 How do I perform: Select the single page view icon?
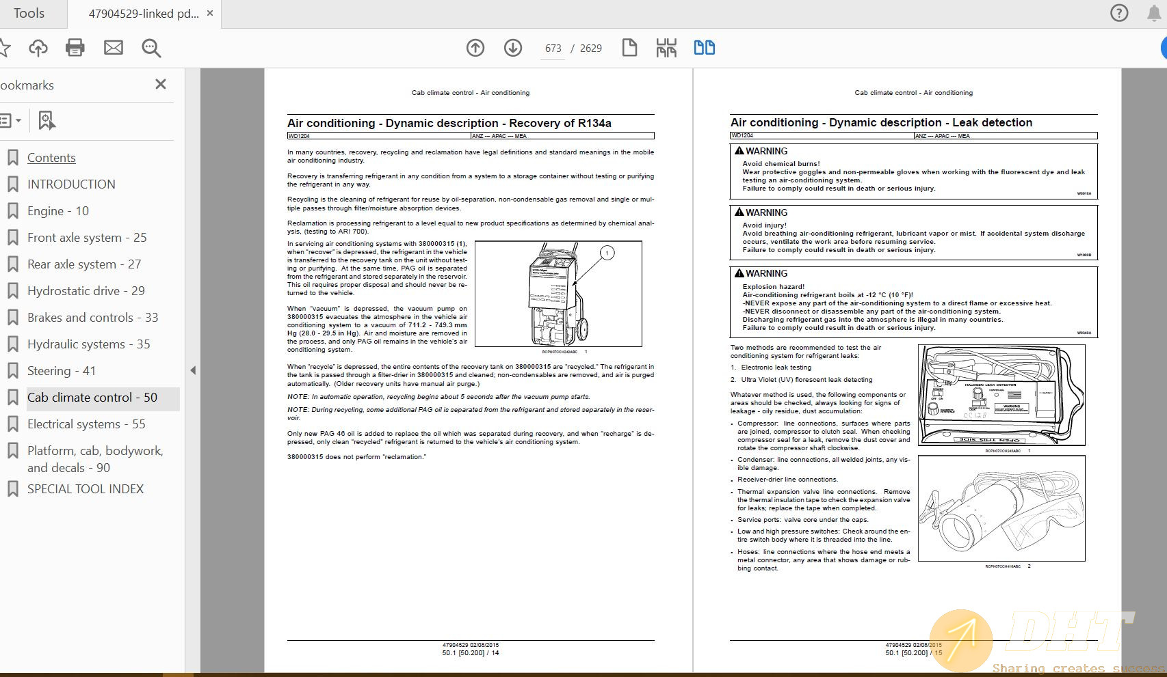pos(629,48)
